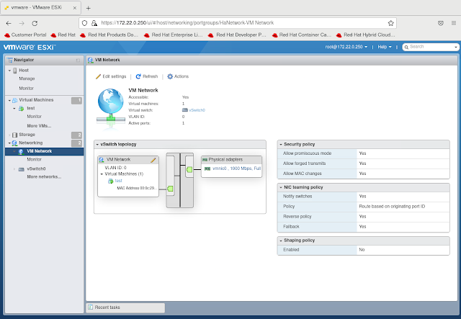Close the VMware ESXi browser tab
Screen dimensions: 461x319
[x=75, y=8]
